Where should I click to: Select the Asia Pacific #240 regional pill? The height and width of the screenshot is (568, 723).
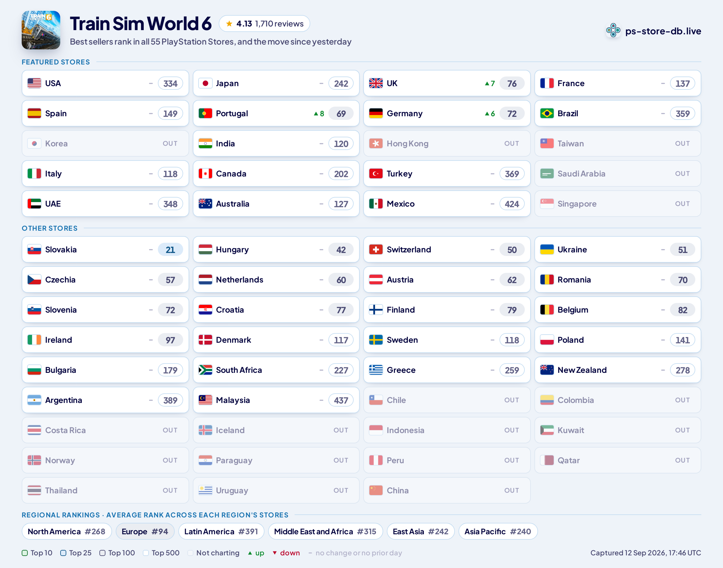[x=498, y=532]
